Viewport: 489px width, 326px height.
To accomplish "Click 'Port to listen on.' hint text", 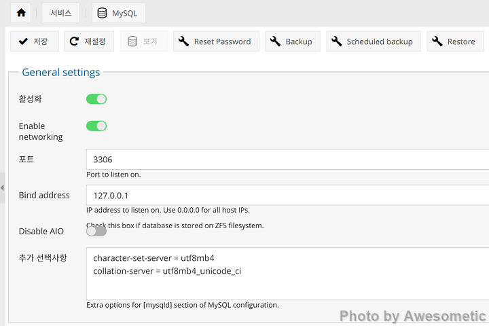I will tap(113, 175).
